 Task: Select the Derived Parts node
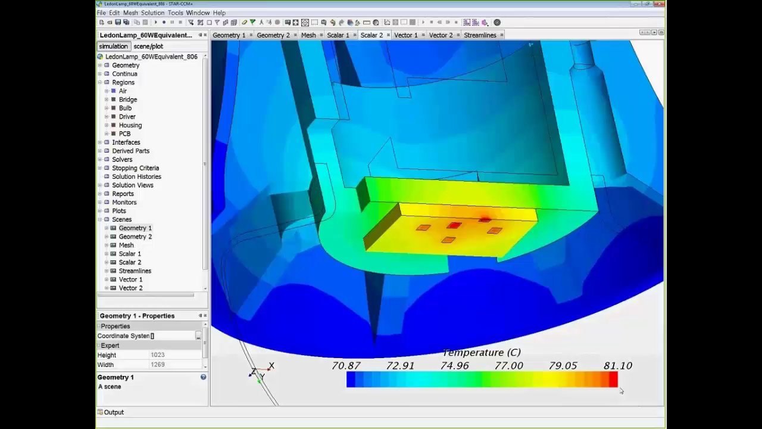pyautogui.click(x=131, y=151)
